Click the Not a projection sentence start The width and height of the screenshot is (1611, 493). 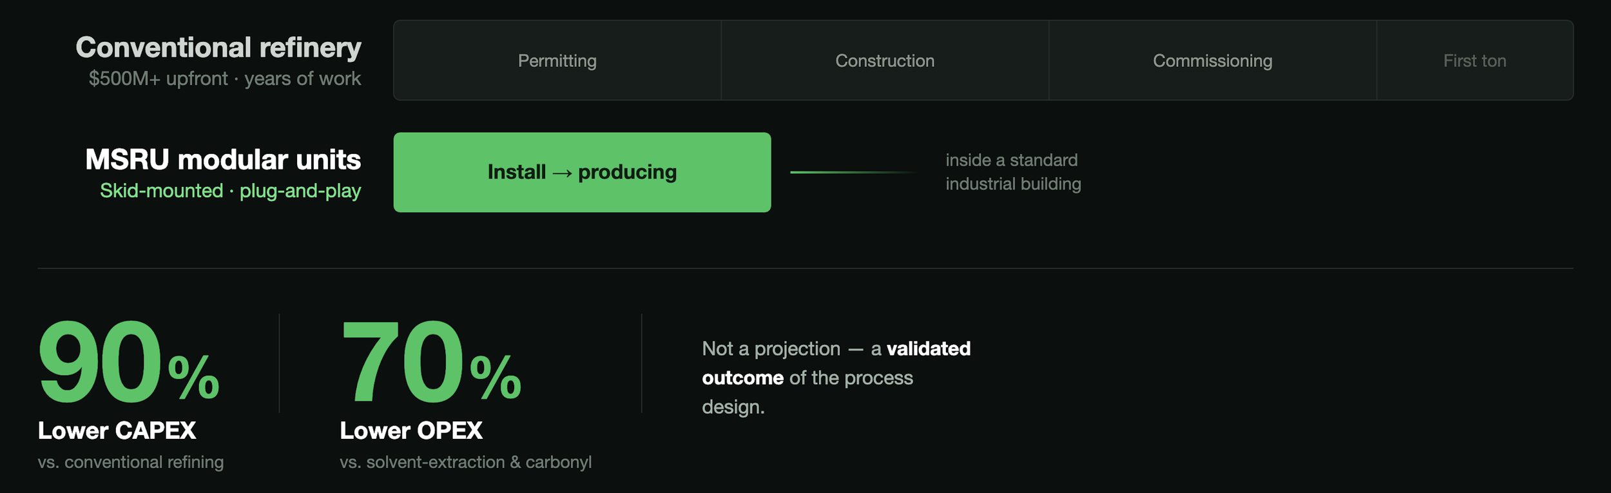coord(771,349)
